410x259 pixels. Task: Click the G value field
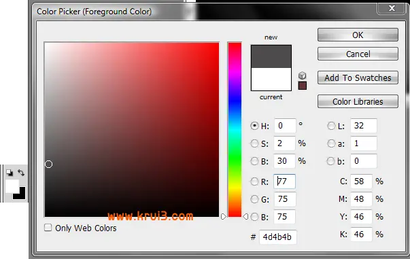tap(285, 199)
